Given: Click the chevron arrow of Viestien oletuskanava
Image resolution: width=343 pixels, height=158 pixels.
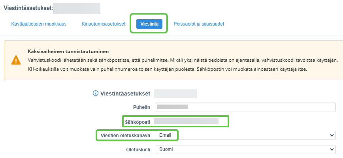Looking at the screenshot, I should click(x=331, y=135).
